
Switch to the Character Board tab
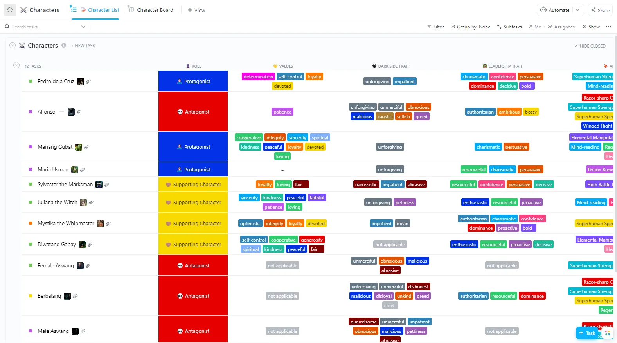(151, 10)
